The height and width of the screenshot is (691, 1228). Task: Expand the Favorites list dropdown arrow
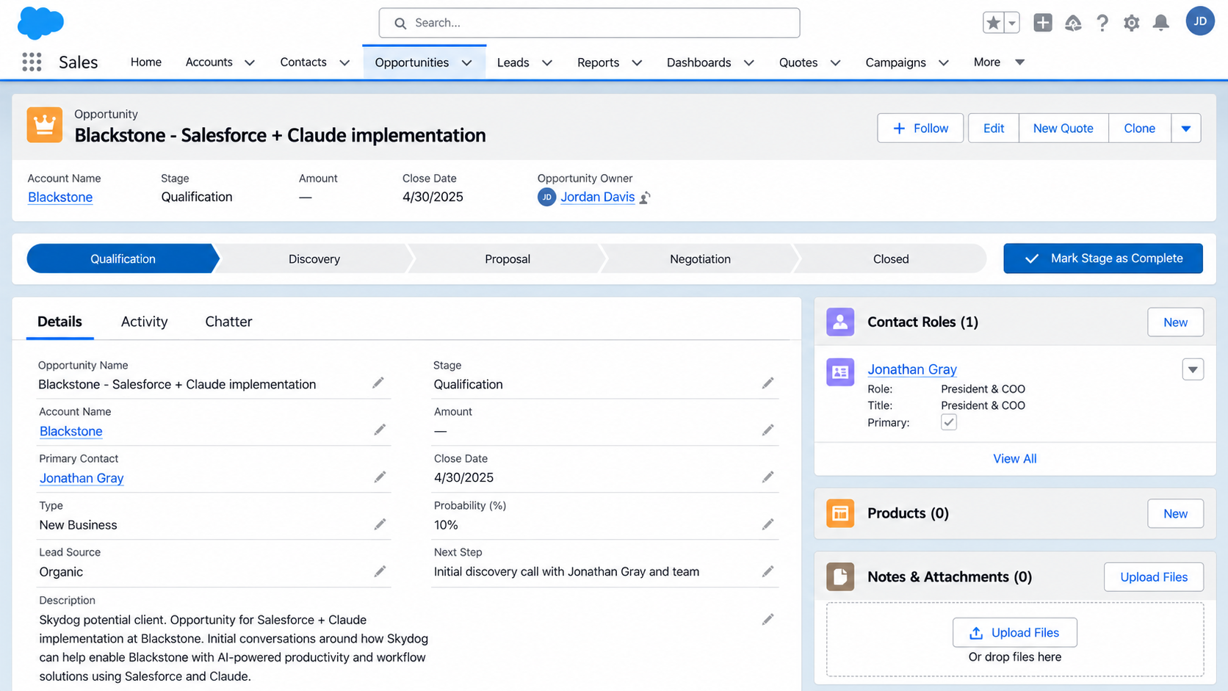coord(1012,23)
